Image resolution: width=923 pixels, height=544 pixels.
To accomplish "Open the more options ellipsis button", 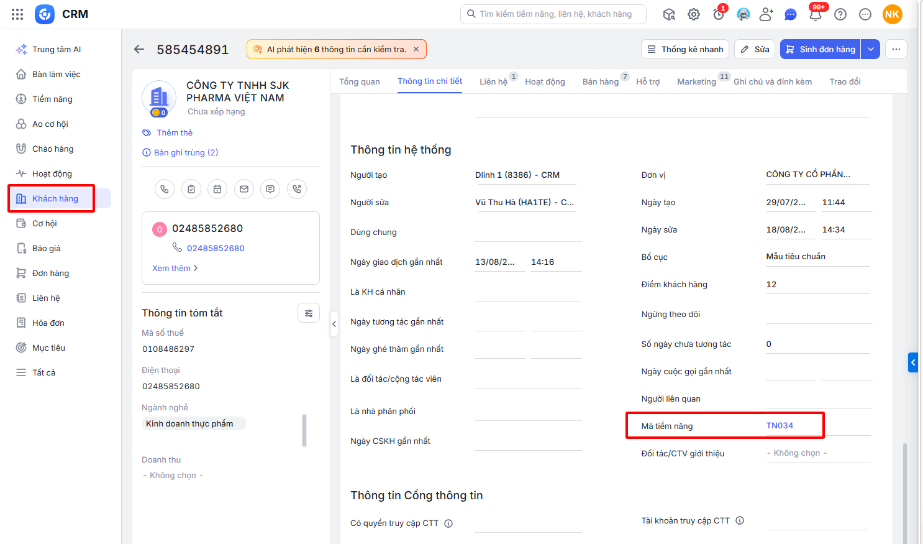I will coord(896,49).
